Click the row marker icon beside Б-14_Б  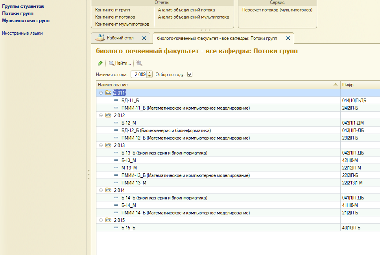coord(116,198)
